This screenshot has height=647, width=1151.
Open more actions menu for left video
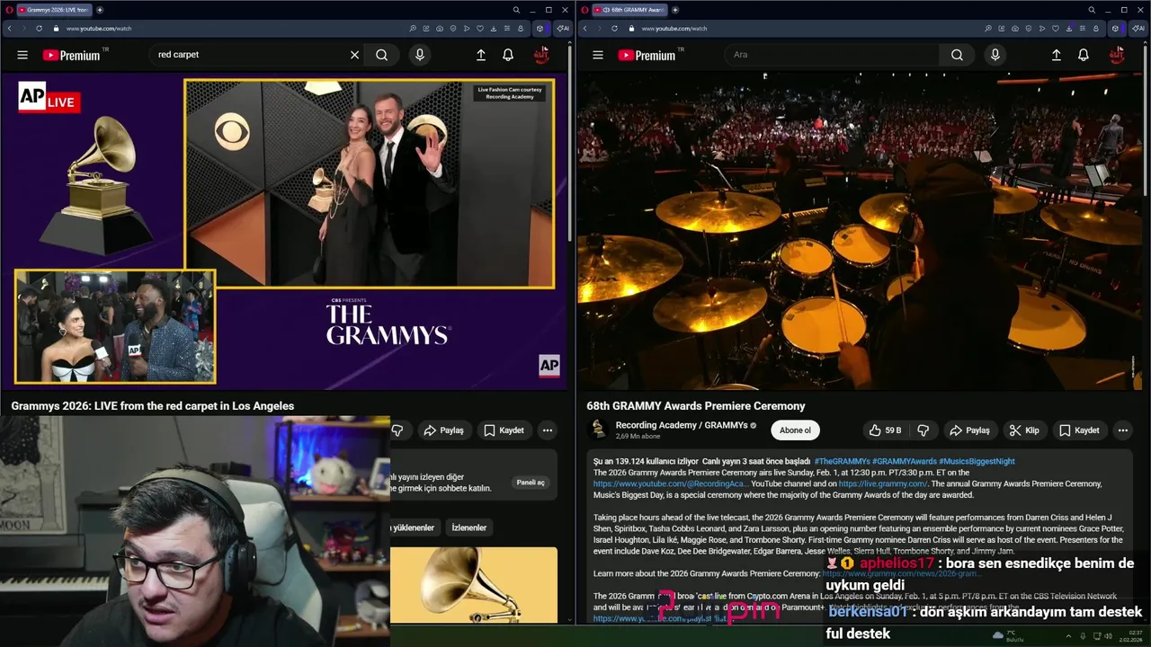pos(548,430)
